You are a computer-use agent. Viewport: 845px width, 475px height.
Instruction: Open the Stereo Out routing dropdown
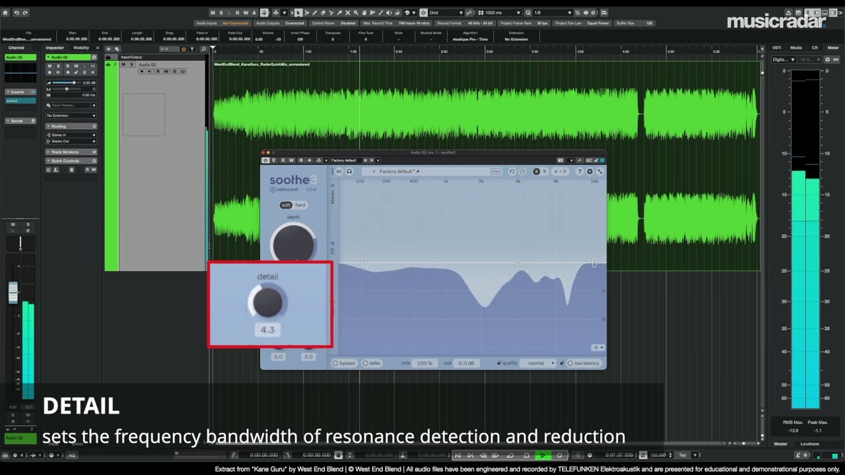[71, 141]
